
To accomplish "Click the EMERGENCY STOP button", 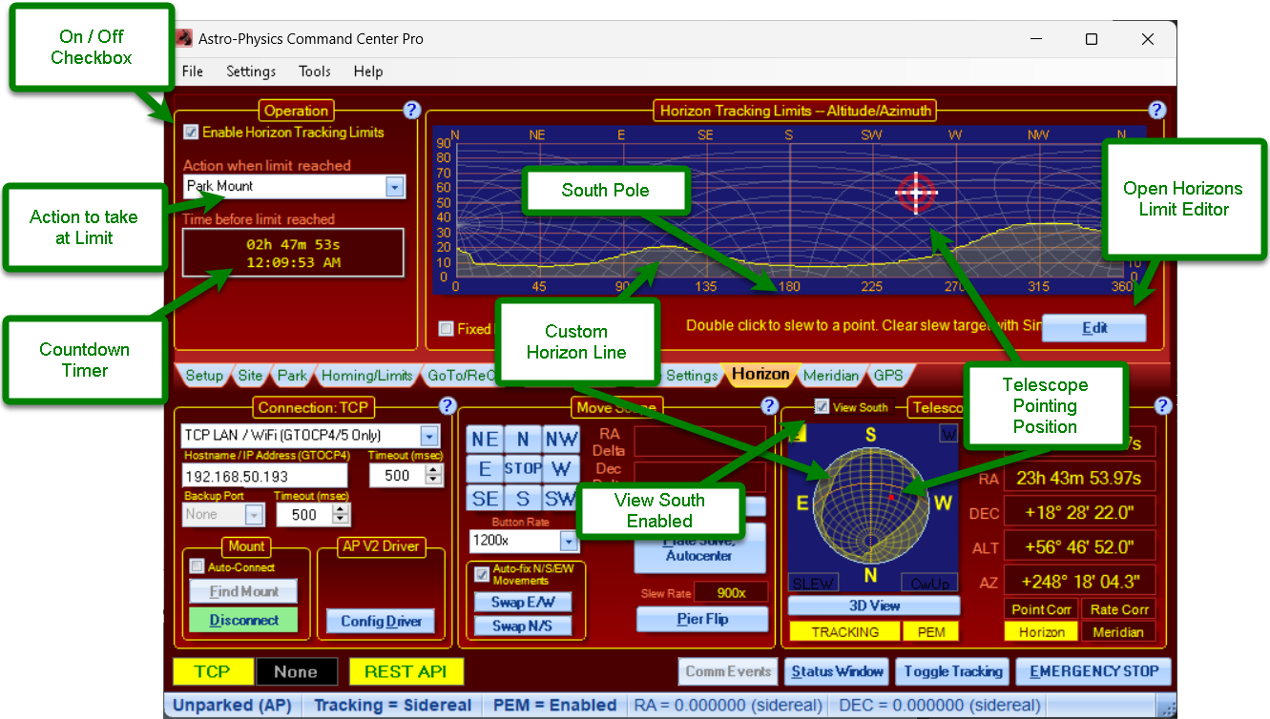I will [1093, 671].
